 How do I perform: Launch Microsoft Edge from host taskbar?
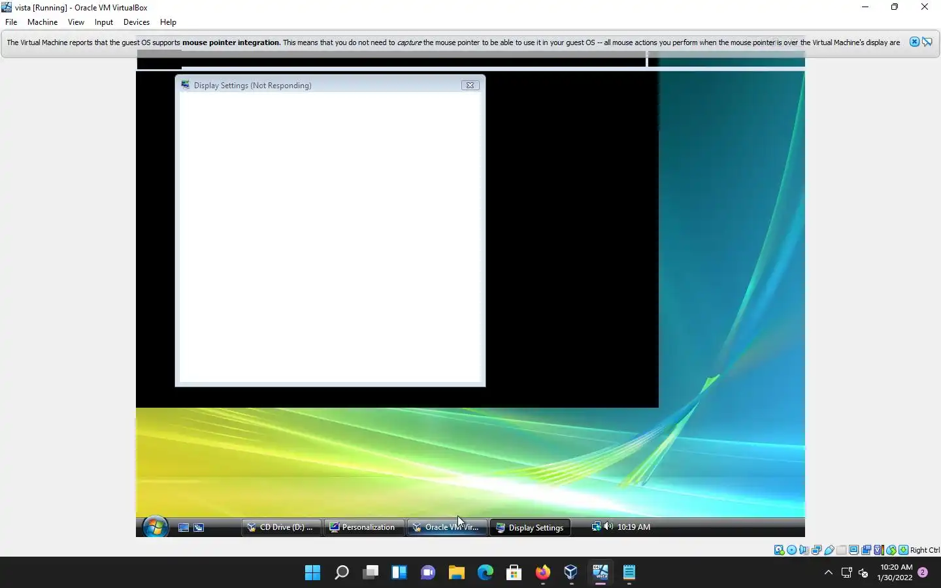[486, 573]
